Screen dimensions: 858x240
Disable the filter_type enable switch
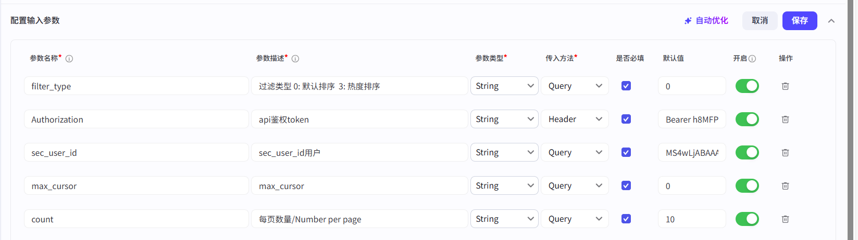[x=747, y=86]
